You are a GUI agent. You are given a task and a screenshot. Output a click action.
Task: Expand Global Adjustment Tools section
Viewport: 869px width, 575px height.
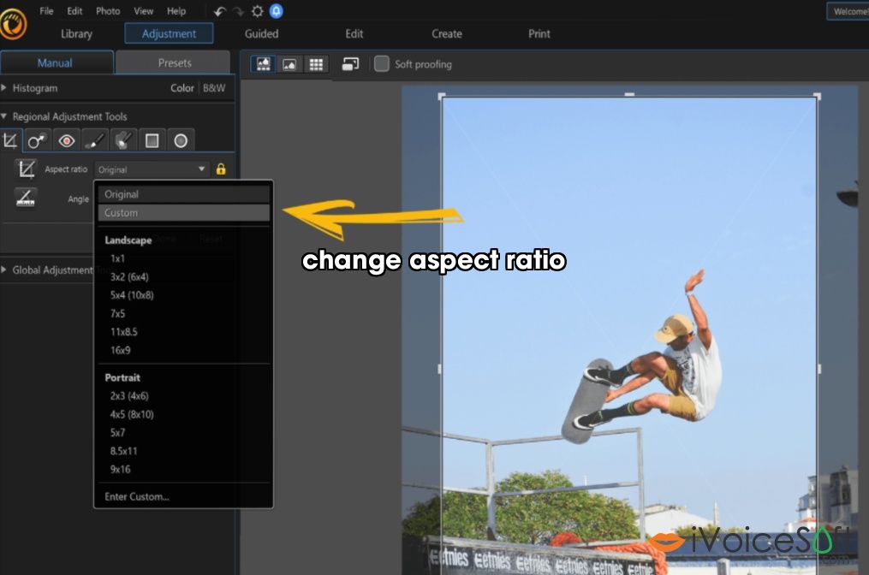point(4,270)
